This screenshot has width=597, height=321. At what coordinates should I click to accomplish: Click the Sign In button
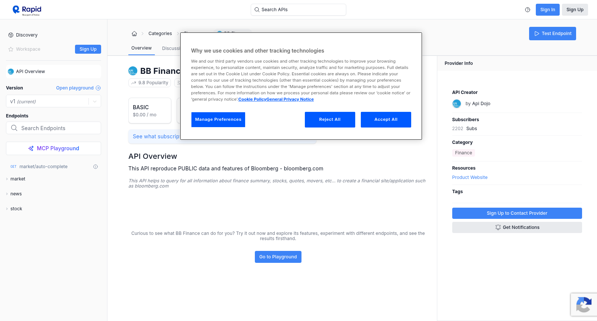click(547, 10)
